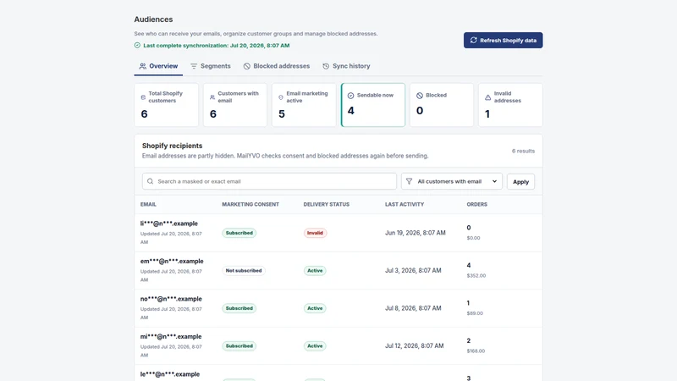The height and width of the screenshot is (381, 677).
Task: Click the EMAIL column header
Action: (x=148, y=204)
